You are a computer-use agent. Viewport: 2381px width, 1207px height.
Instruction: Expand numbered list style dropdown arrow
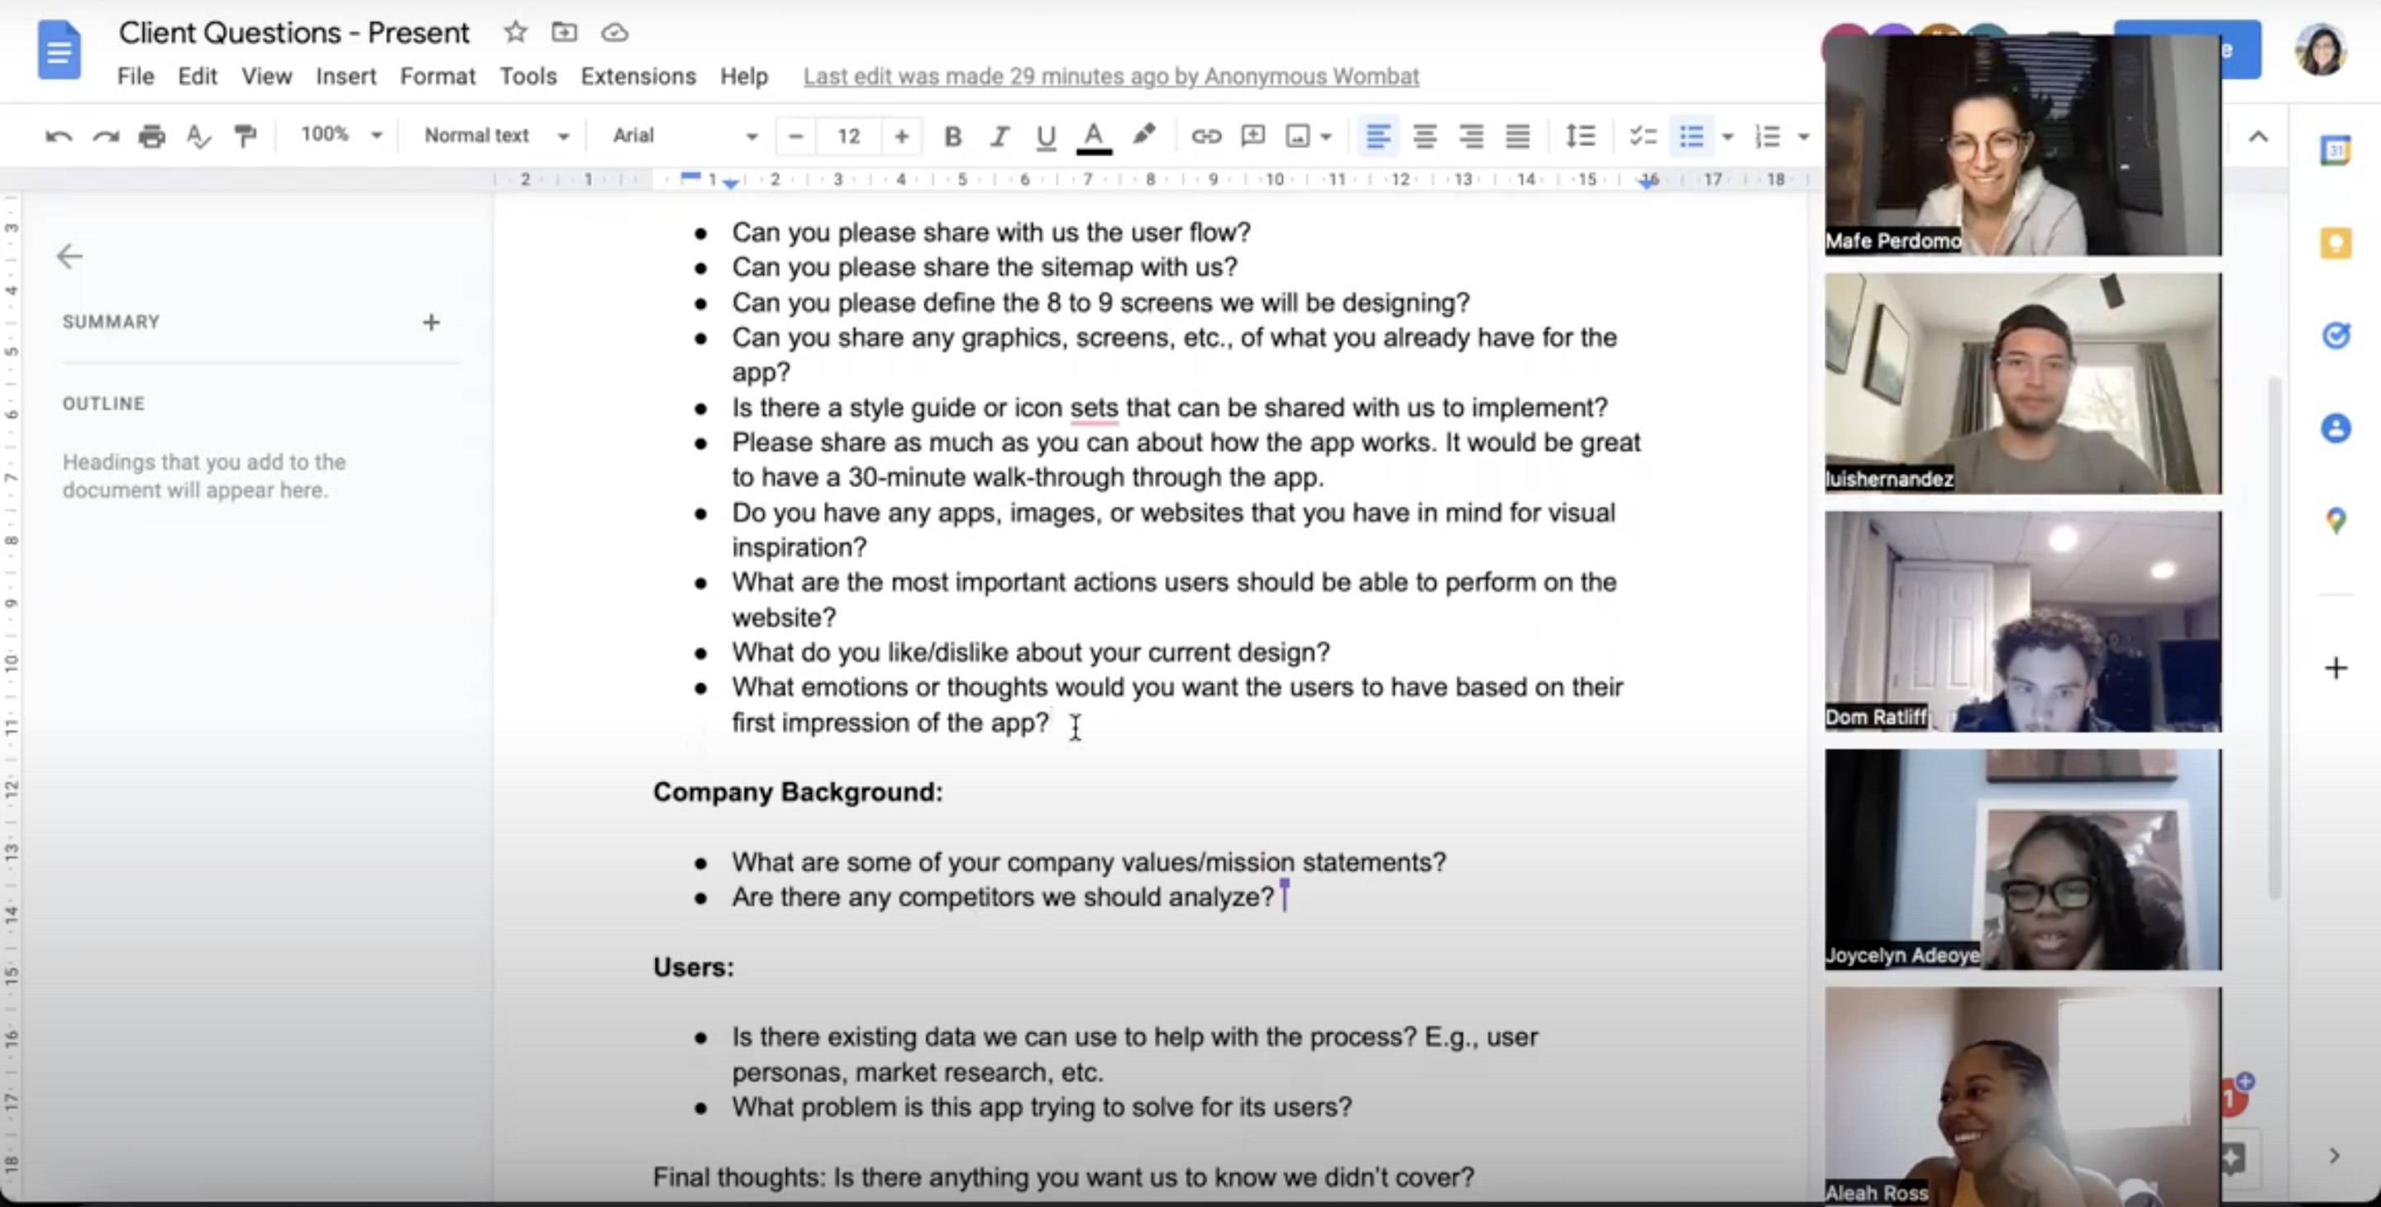(1803, 136)
